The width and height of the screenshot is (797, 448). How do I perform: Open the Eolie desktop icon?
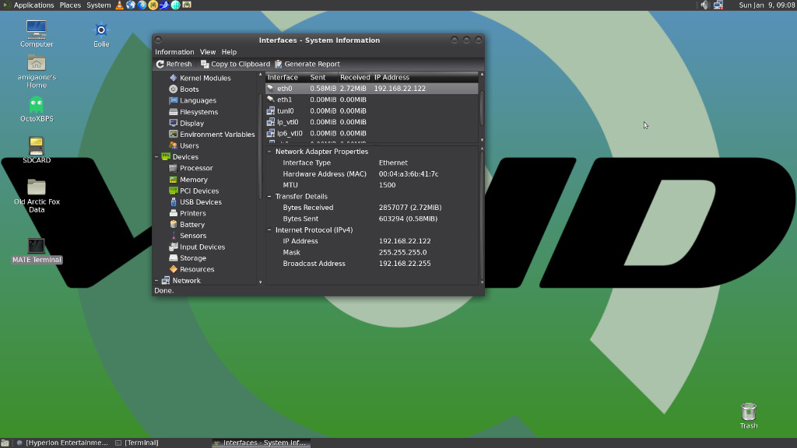coord(101,34)
